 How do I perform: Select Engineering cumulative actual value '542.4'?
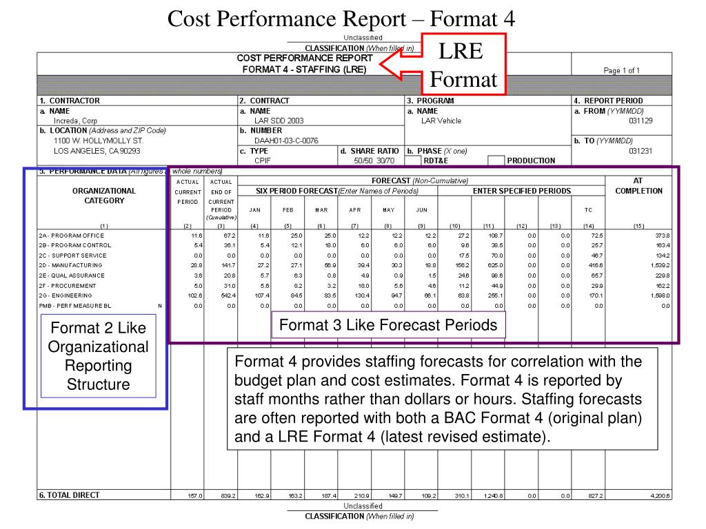point(228,295)
